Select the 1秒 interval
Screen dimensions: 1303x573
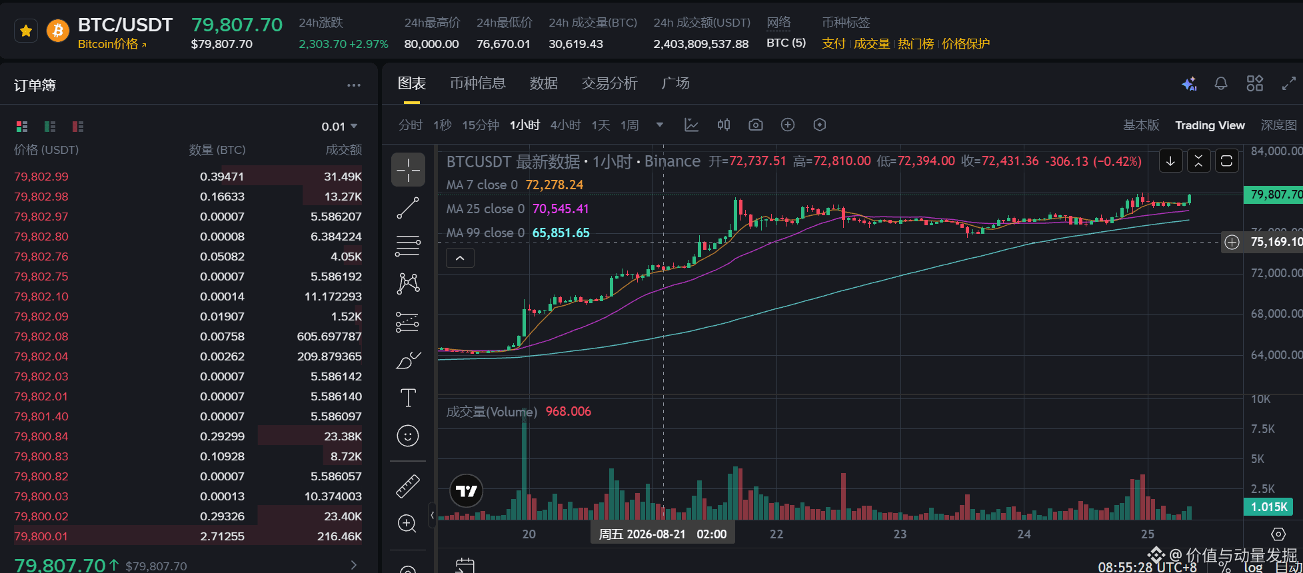[443, 125]
